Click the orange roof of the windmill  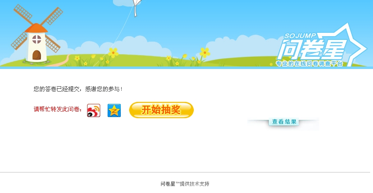pos(36,28)
